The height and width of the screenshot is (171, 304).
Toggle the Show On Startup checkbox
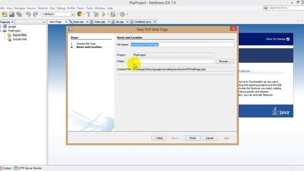(288, 39)
